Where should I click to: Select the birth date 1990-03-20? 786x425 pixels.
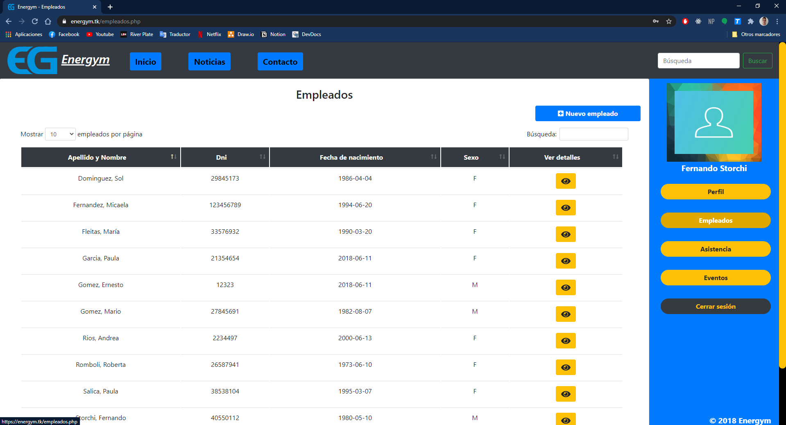355,232
